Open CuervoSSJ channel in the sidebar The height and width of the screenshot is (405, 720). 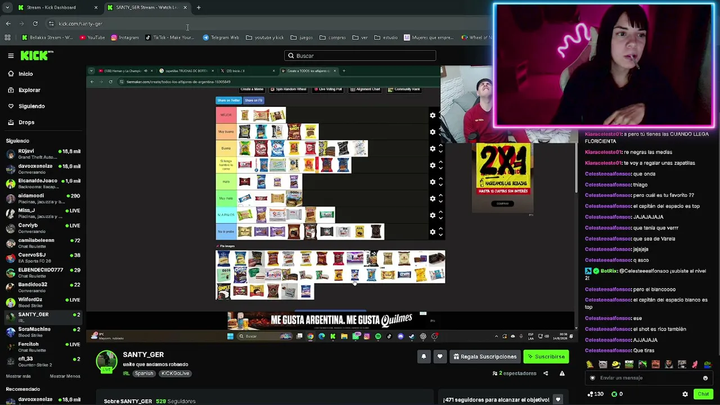pyautogui.click(x=43, y=258)
